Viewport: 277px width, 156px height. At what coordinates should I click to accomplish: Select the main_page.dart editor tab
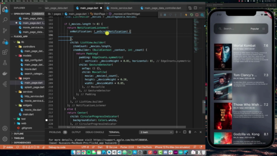point(89,8)
